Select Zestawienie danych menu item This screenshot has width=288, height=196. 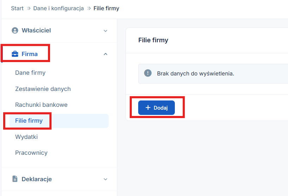coord(43,89)
